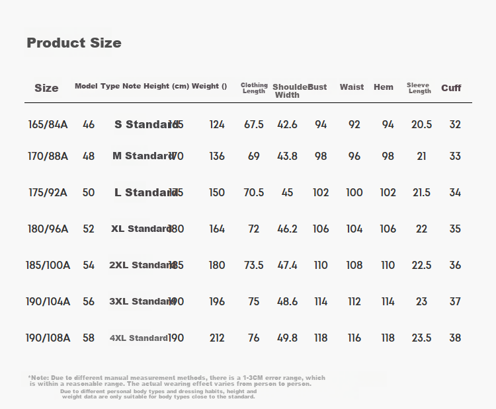The width and height of the screenshot is (496, 409).
Task: Click the measurement error note text
Action: [177, 381]
